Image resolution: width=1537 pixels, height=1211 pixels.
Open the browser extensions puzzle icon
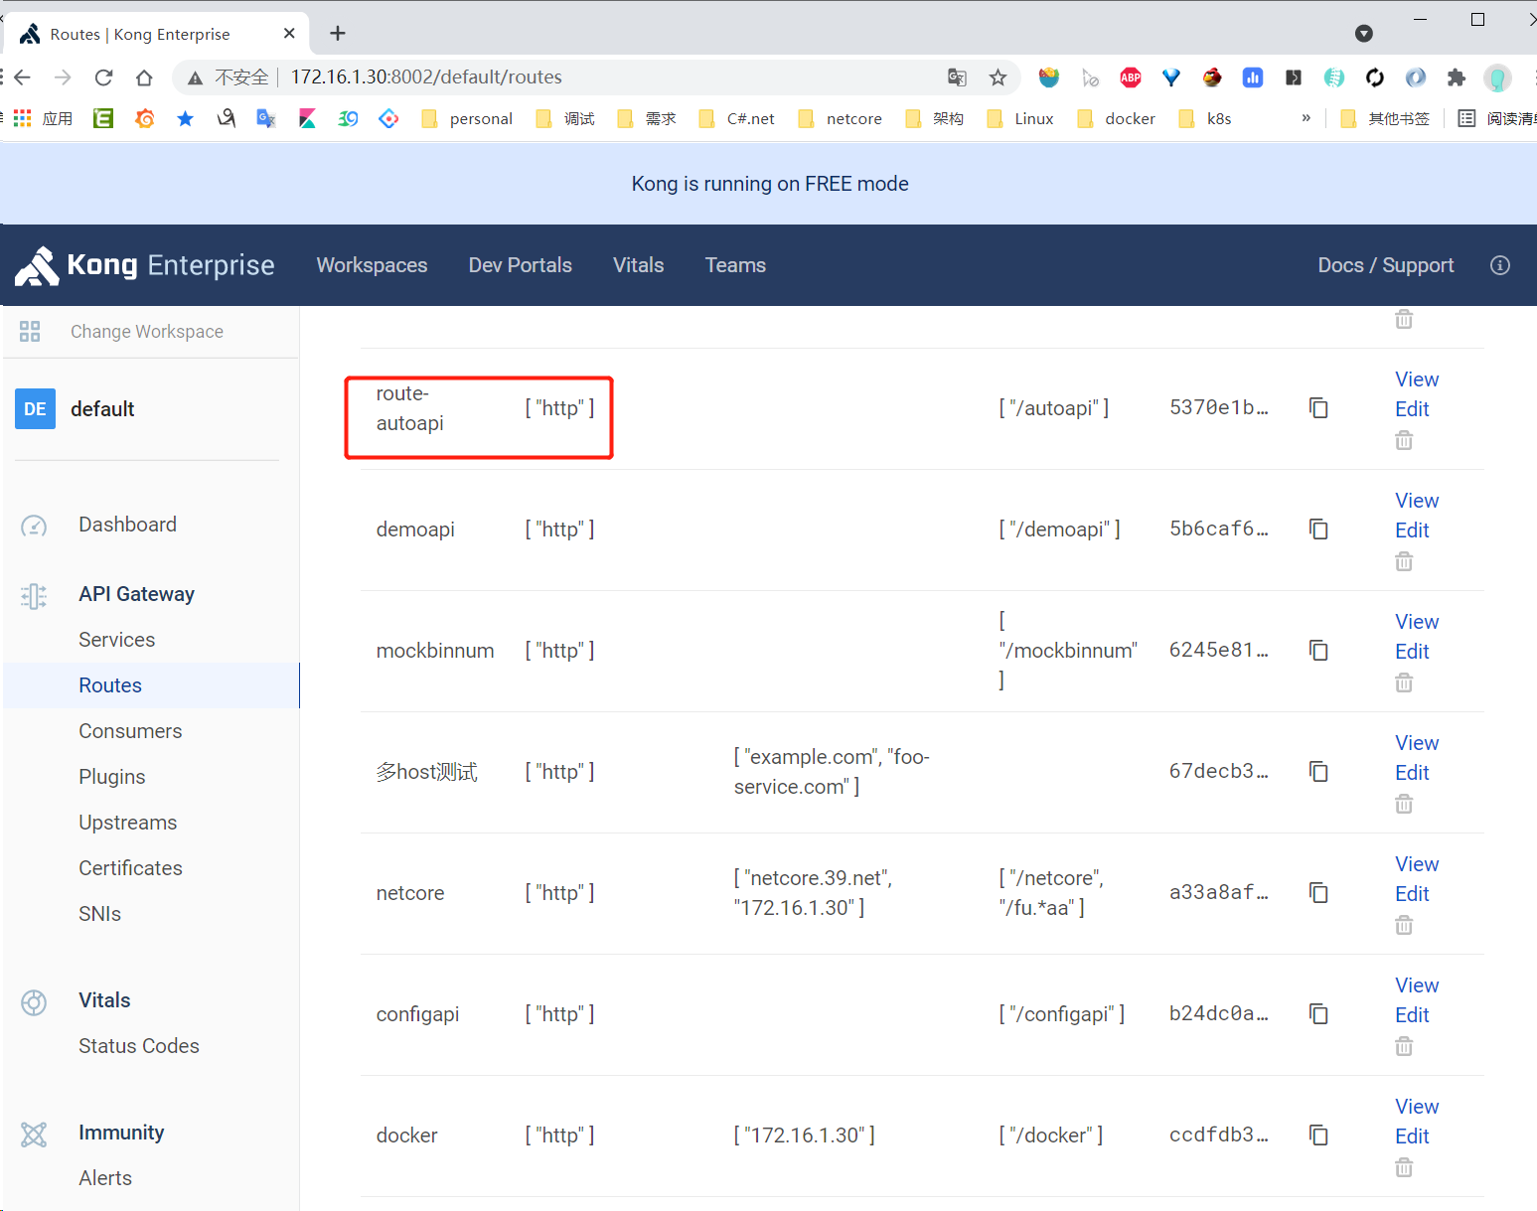1457,77
